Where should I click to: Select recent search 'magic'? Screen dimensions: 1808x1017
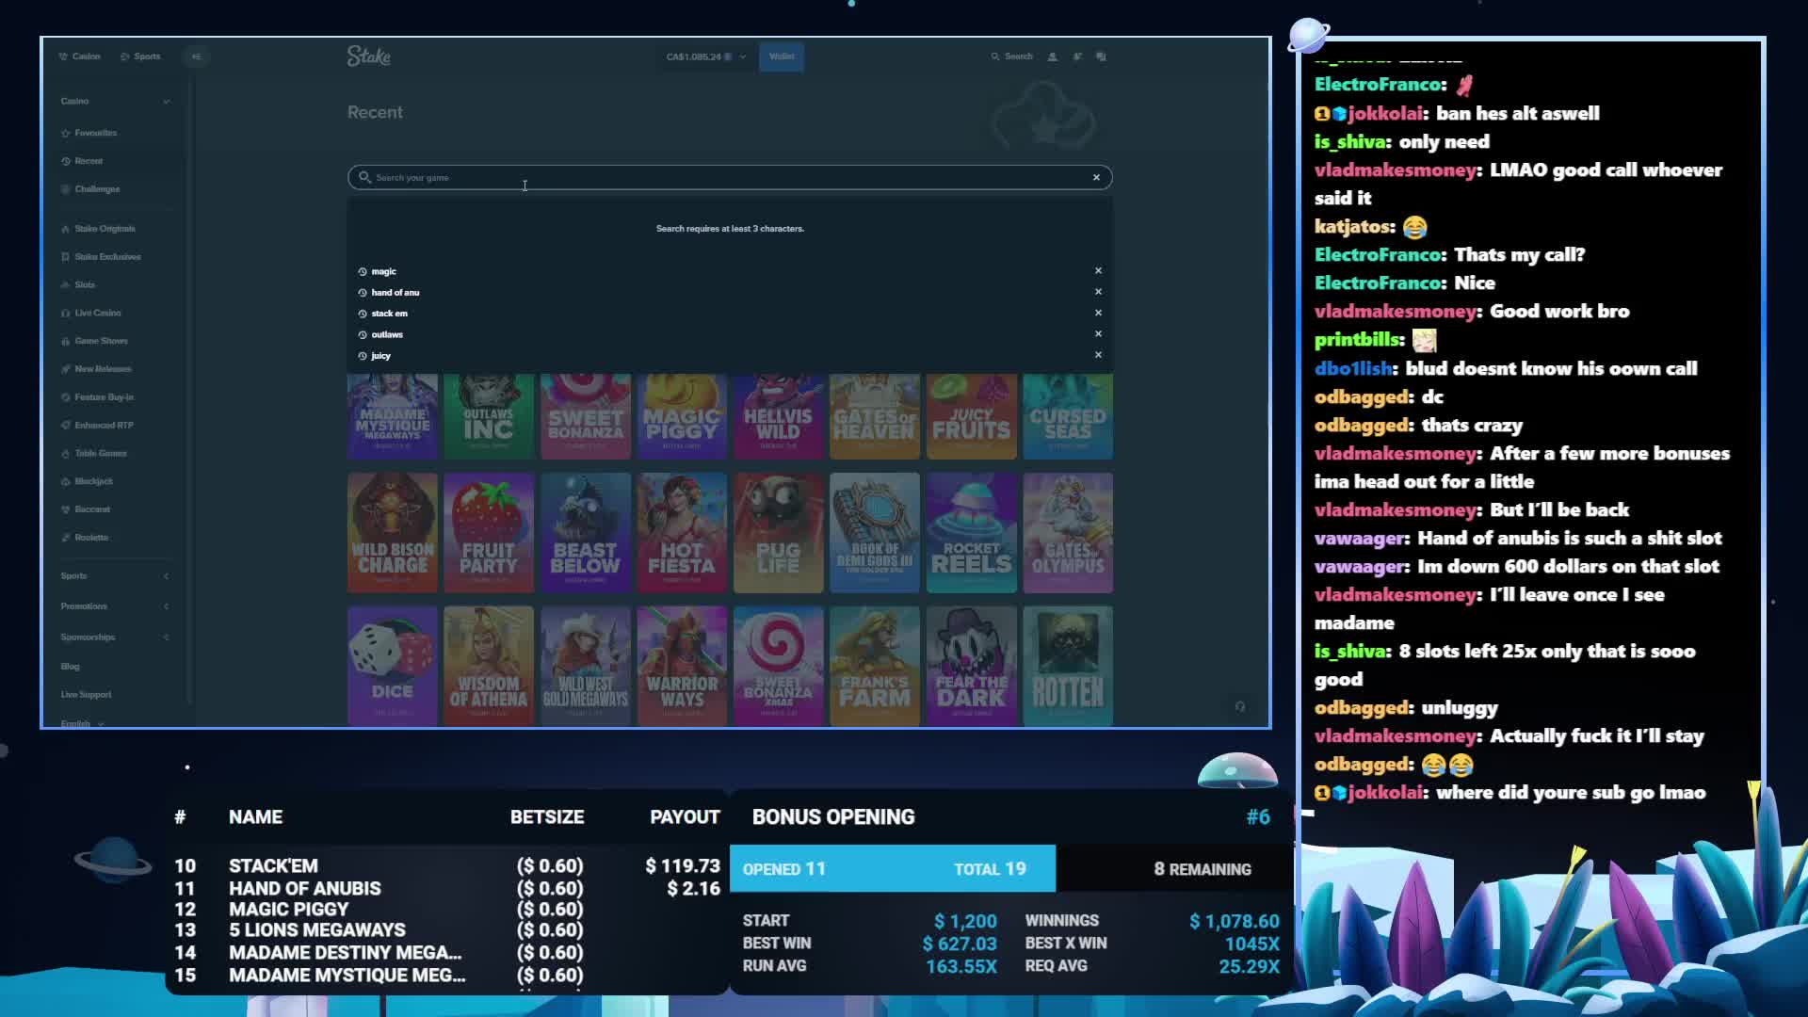tap(383, 271)
